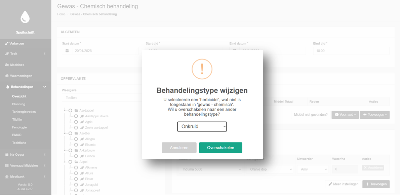Click the folder icon of Appel
This screenshot has height=195, width=400.
pos(76,162)
